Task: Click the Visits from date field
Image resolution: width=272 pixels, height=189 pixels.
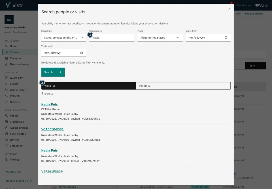Action: [x=208, y=38]
